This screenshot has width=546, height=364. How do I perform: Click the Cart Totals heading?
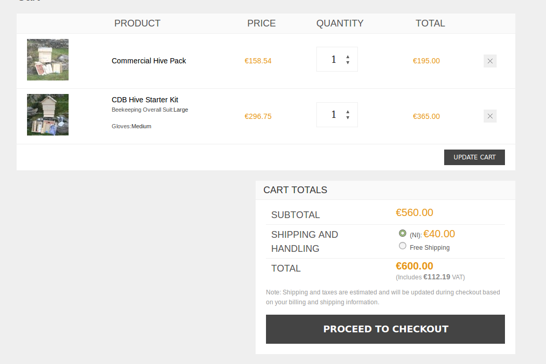click(x=295, y=190)
